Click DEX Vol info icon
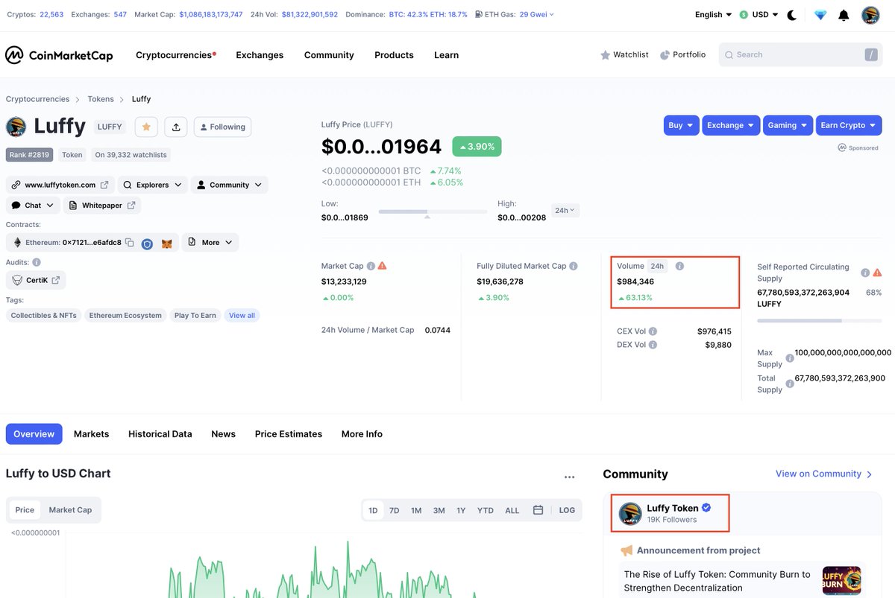 coord(653,345)
